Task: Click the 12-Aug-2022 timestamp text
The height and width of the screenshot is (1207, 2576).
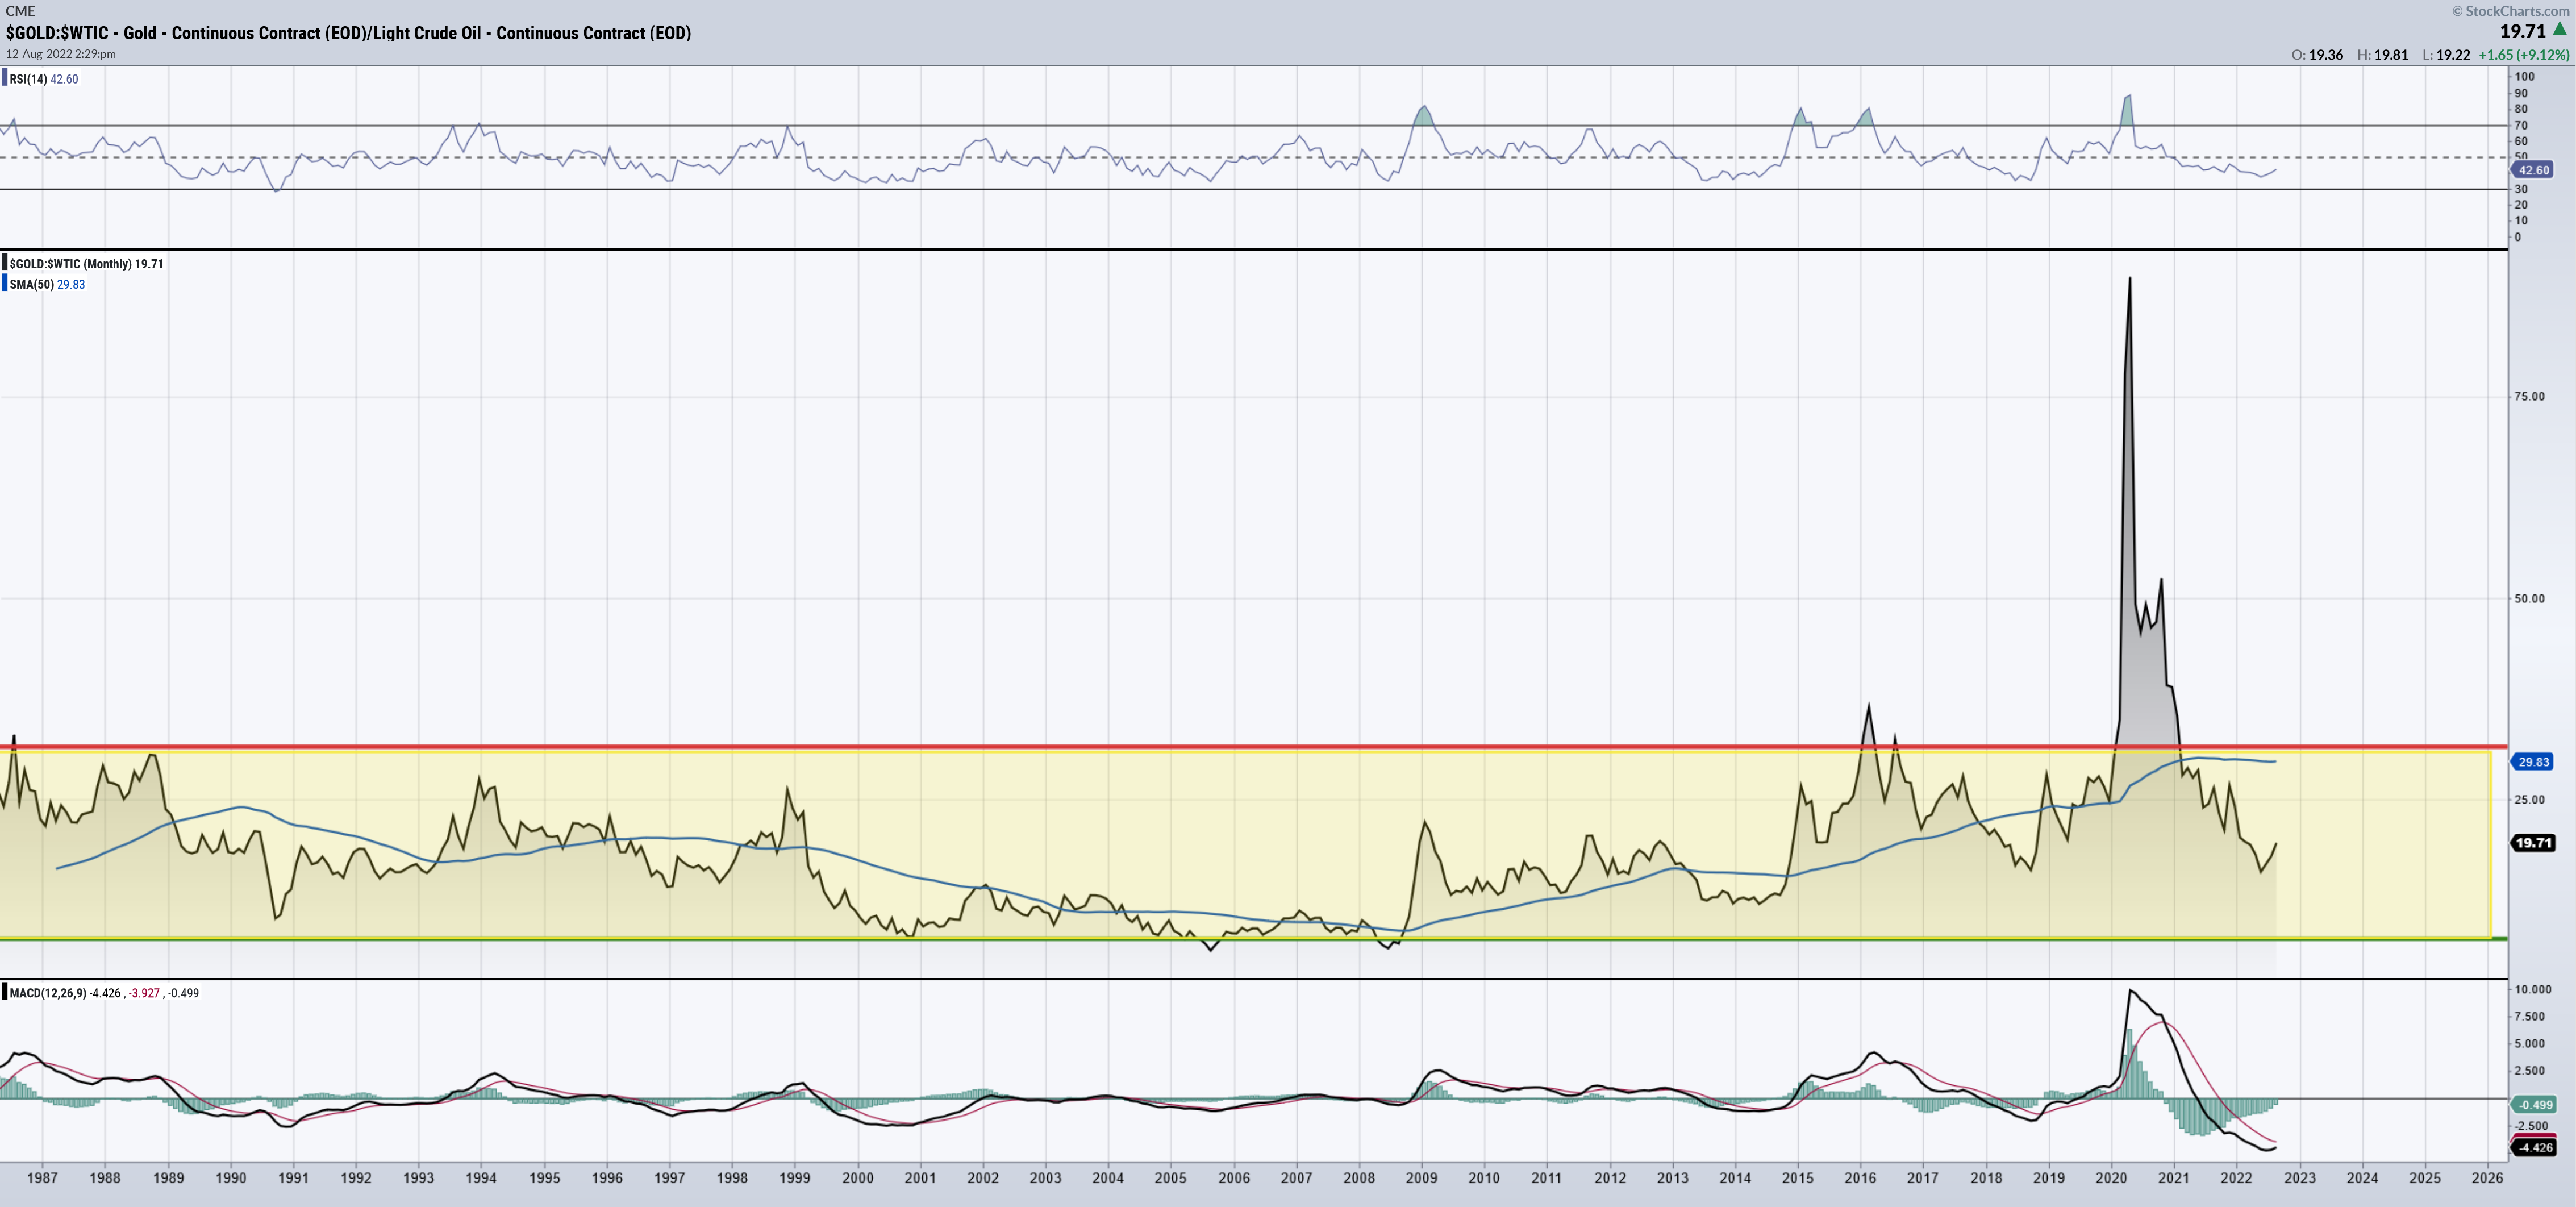Action: tap(61, 54)
